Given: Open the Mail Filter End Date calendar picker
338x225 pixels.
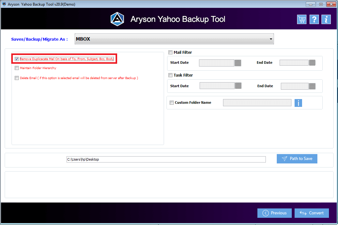Looking at the screenshot, I should coord(312,62).
